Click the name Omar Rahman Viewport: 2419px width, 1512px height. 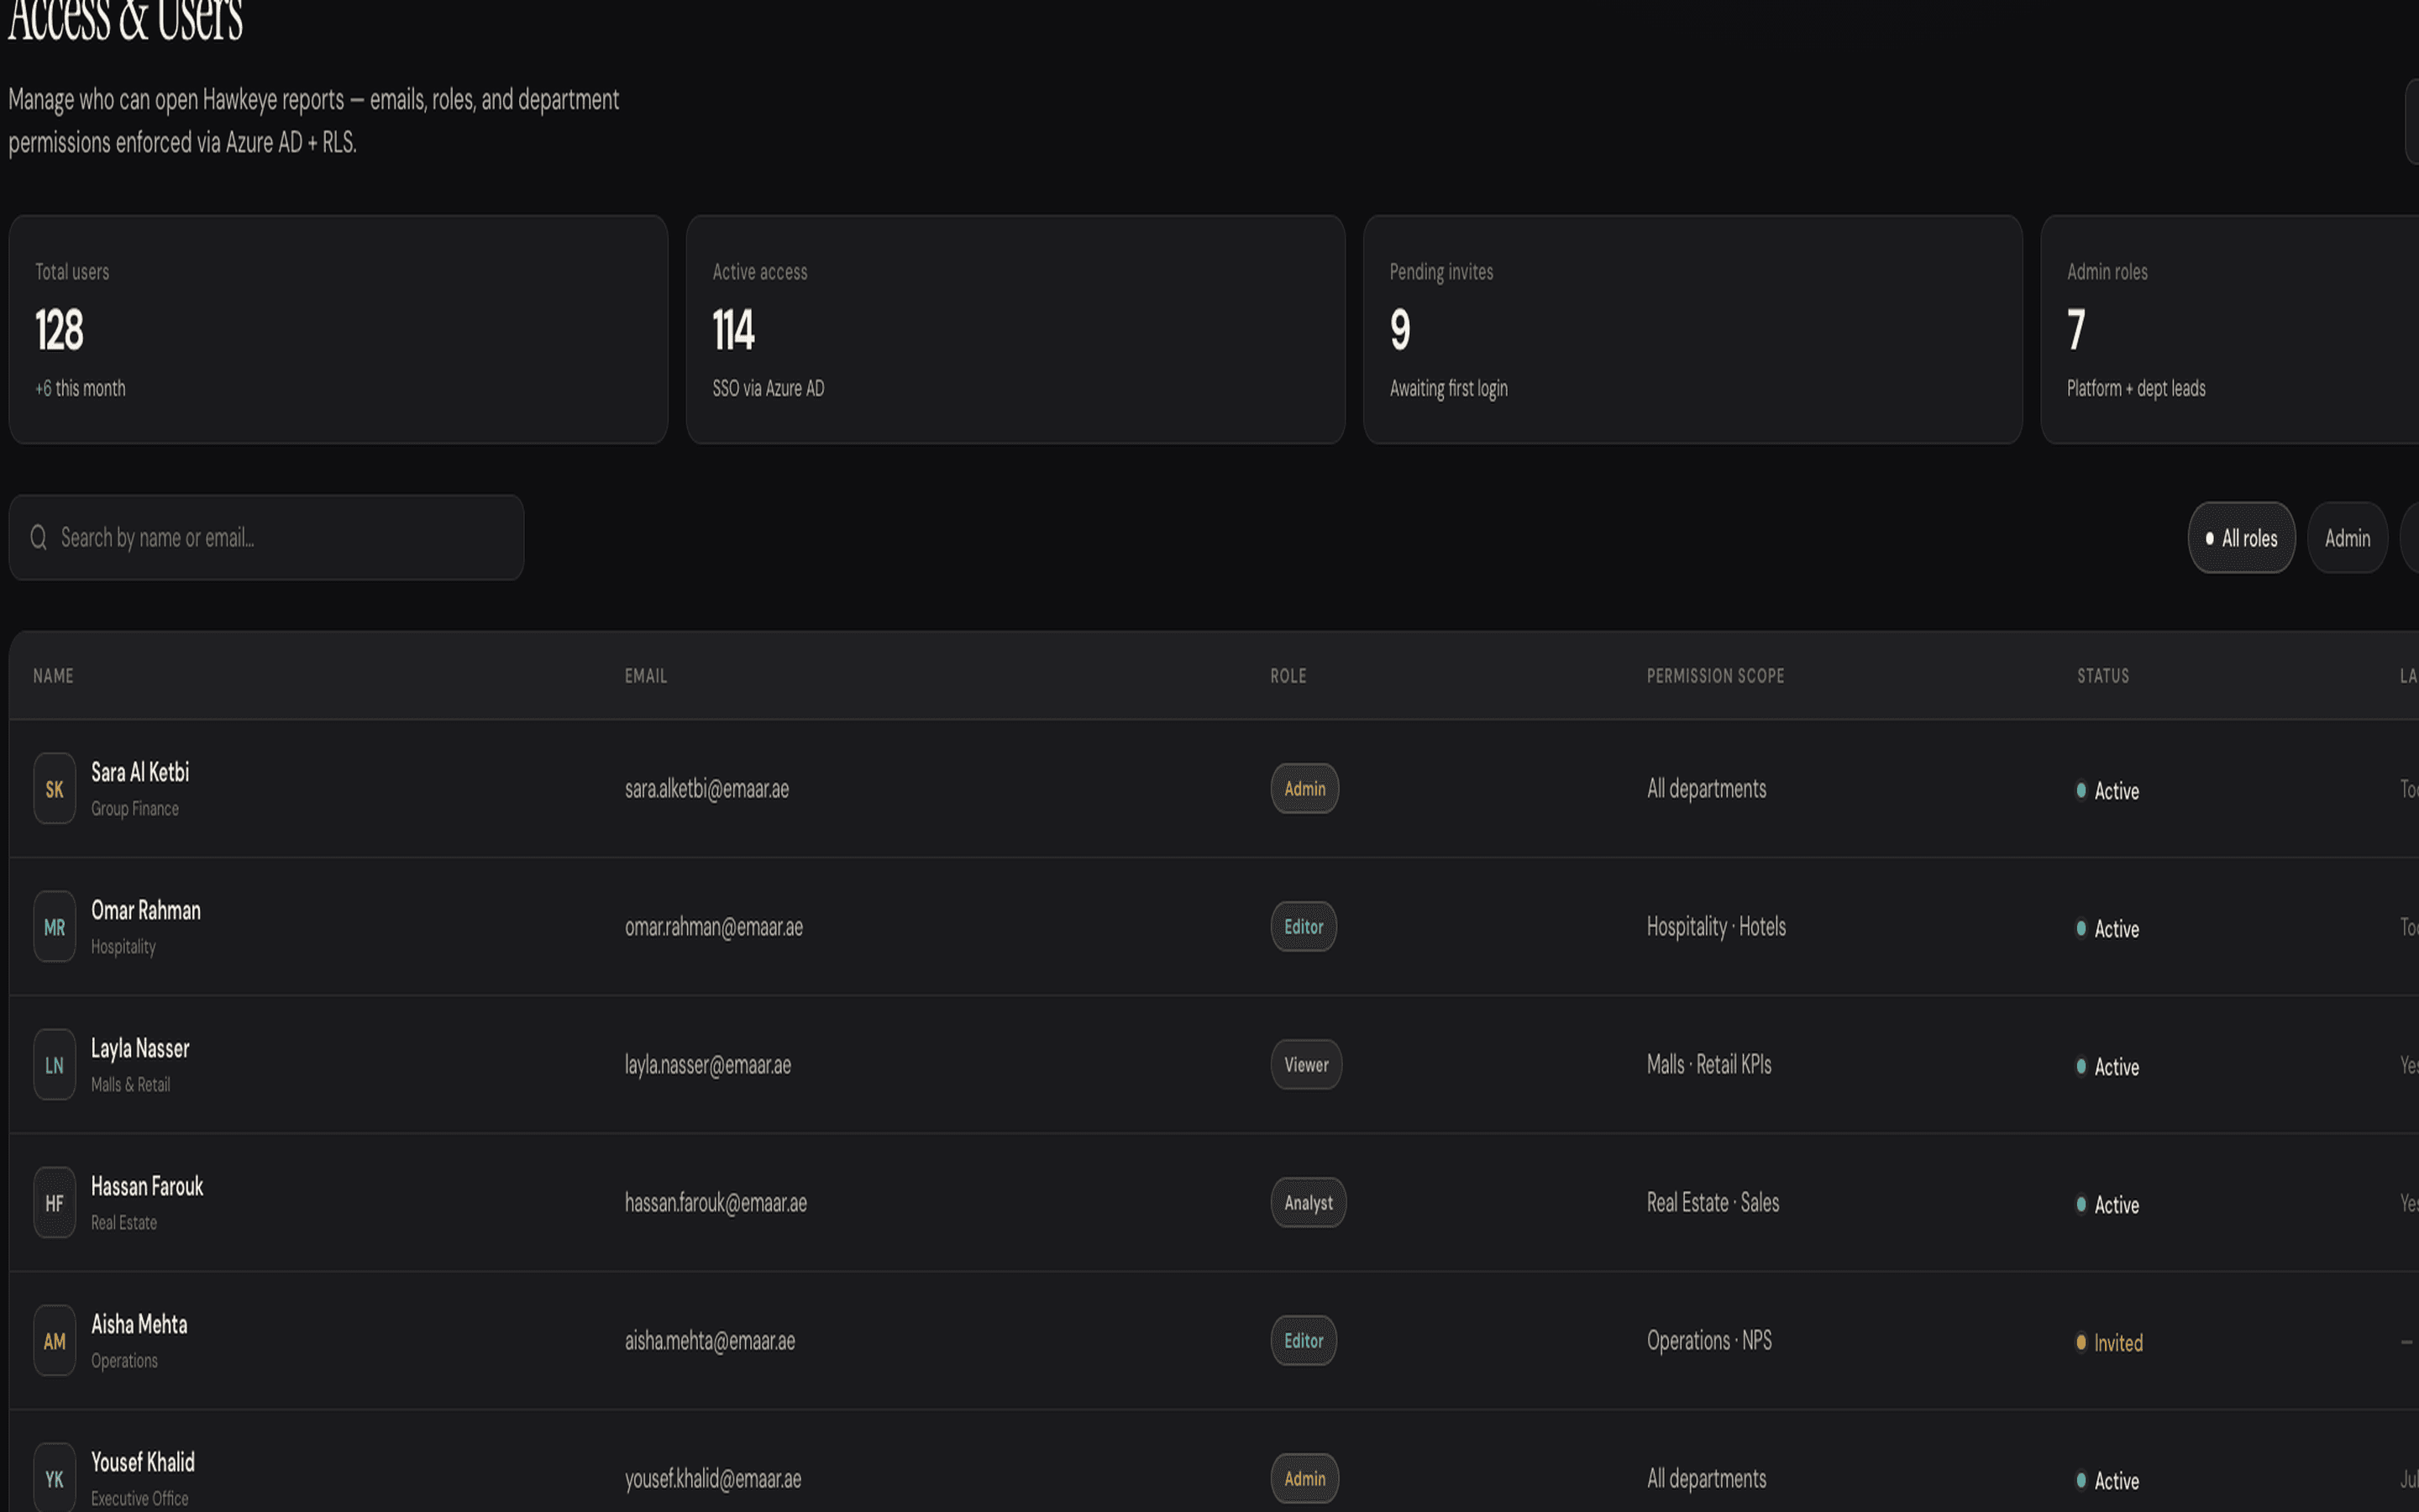146,910
